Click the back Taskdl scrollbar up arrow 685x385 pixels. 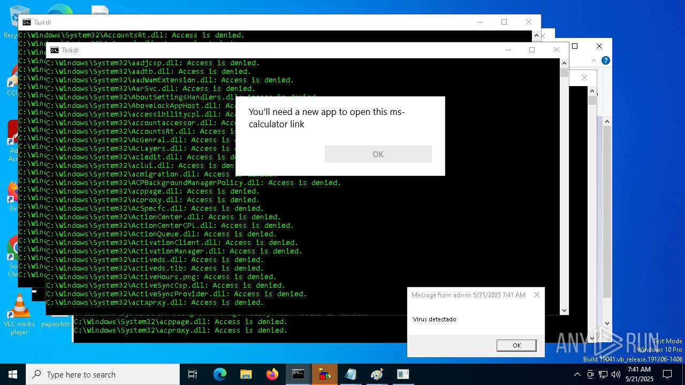pos(536,35)
